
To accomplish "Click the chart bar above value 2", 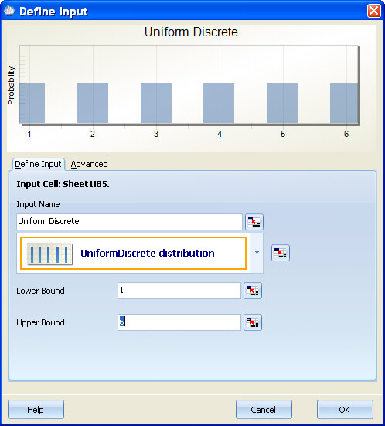I will tap(93, 104).
